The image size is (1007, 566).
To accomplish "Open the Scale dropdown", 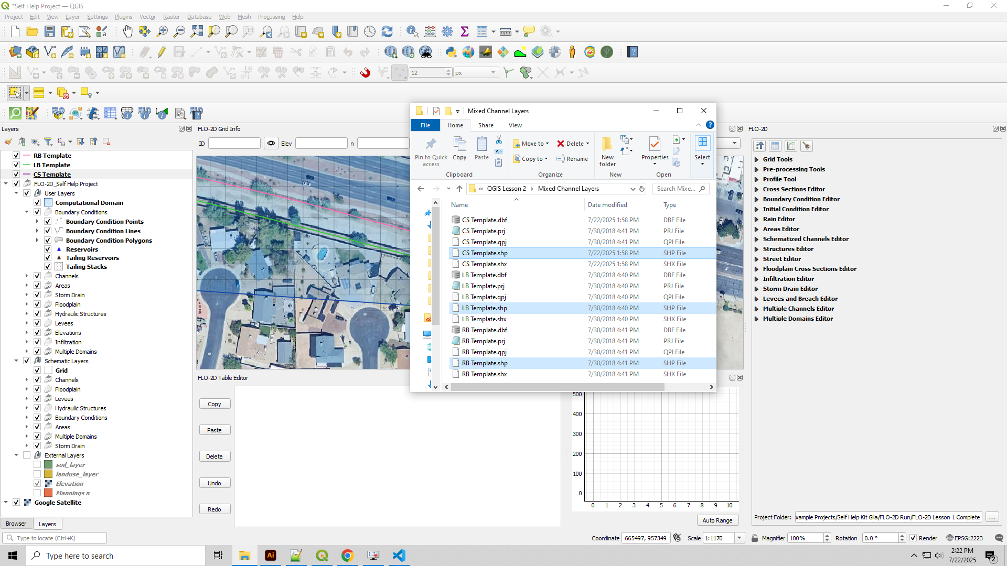I will 739,538.
